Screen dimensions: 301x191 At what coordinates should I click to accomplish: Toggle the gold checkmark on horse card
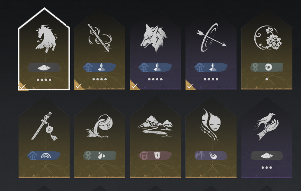(x=22, y=87)
